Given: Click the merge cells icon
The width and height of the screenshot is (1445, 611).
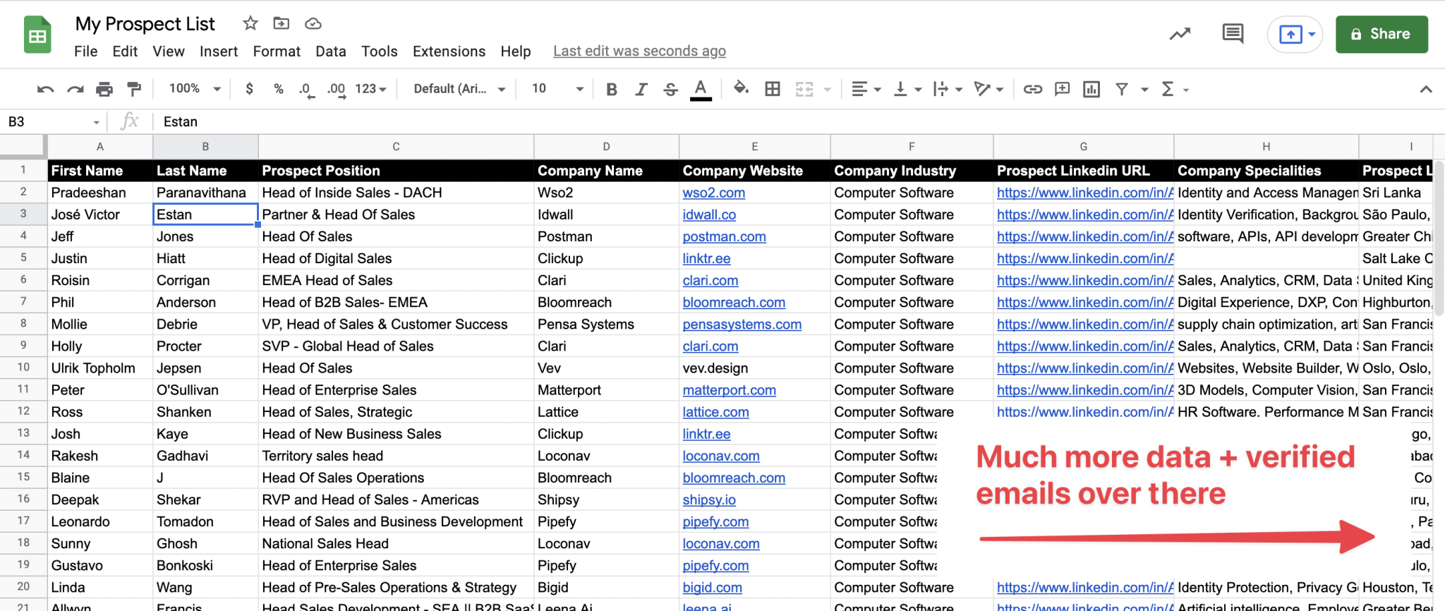Looking at the screenshot, I should coord(804,89).
